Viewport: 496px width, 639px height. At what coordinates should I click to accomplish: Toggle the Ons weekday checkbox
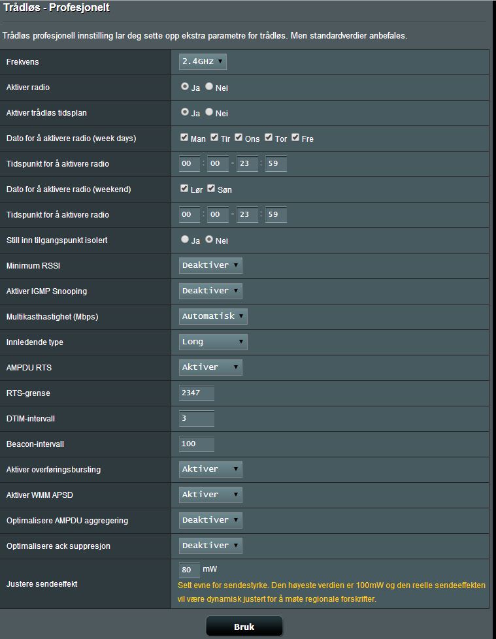239,137
